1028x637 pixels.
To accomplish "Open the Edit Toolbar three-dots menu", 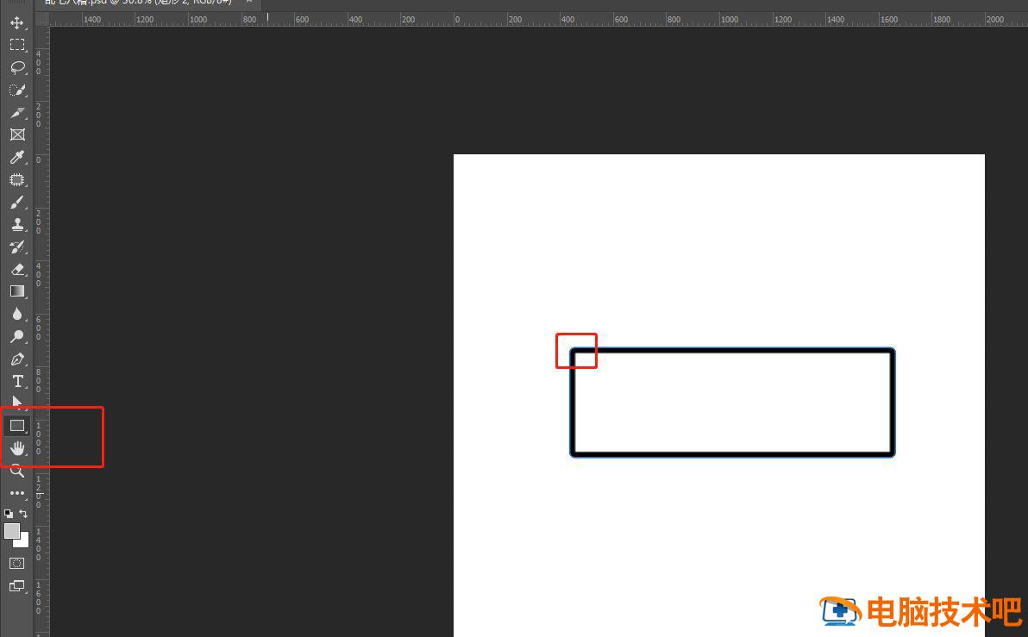I will pyautogui.click(x=16, y=493).
